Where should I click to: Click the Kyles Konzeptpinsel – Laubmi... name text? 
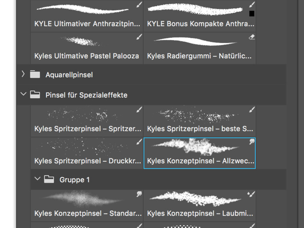pos(200,213)
